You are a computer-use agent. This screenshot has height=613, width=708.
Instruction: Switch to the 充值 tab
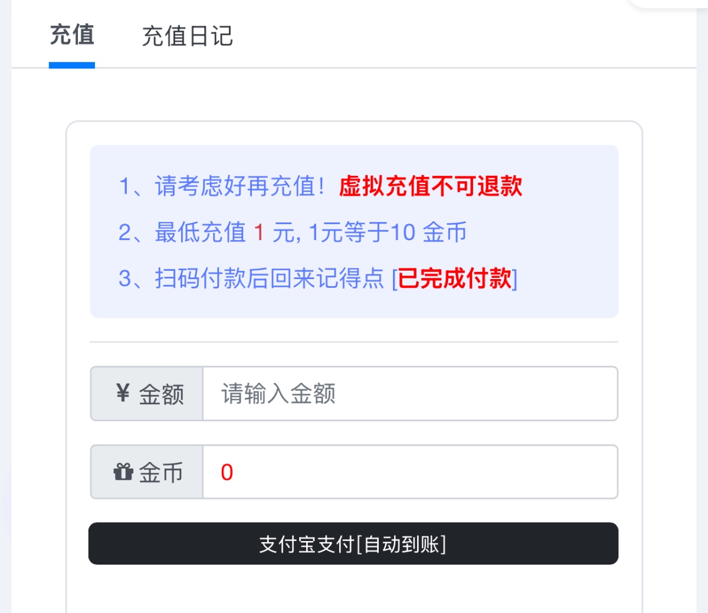pos(72,35)
